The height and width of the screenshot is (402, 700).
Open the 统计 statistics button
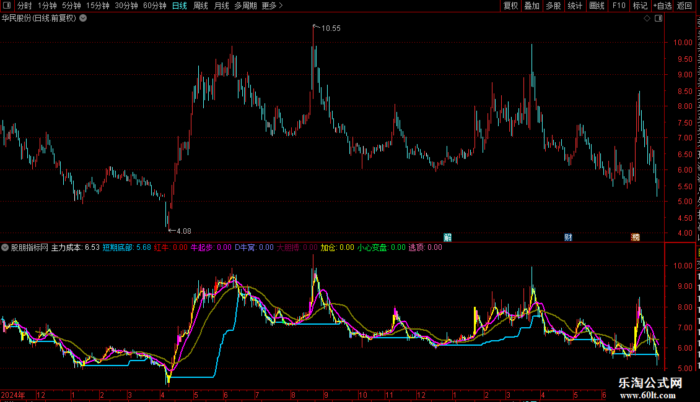[x=574, y=6]
